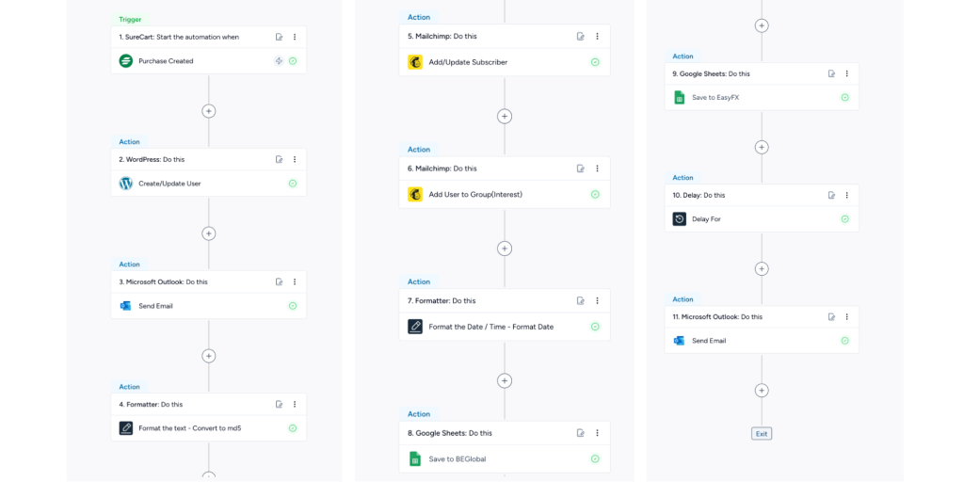Add a step after step 1 SureCart
964x482 pixels.
209,111
